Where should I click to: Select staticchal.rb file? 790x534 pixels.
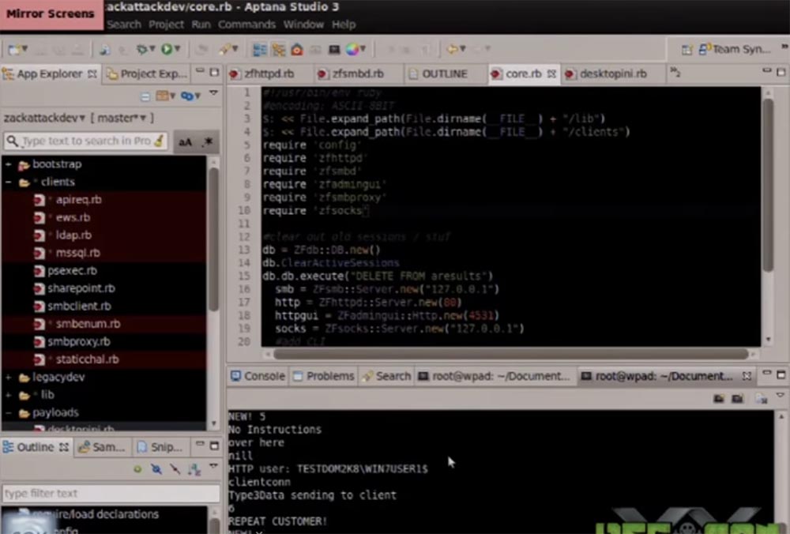[x=87, y=359]
